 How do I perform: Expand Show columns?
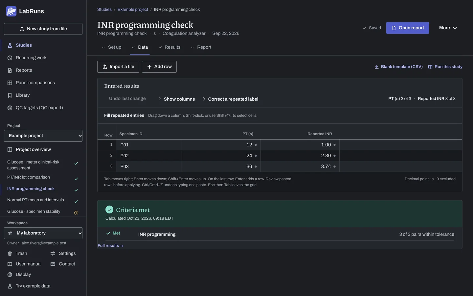[177, 99]
